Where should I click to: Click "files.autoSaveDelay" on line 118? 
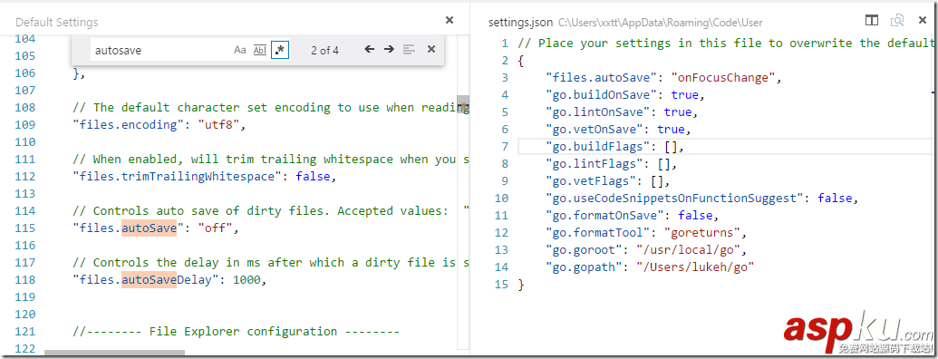pyautogui.click(x=145, y=279)
